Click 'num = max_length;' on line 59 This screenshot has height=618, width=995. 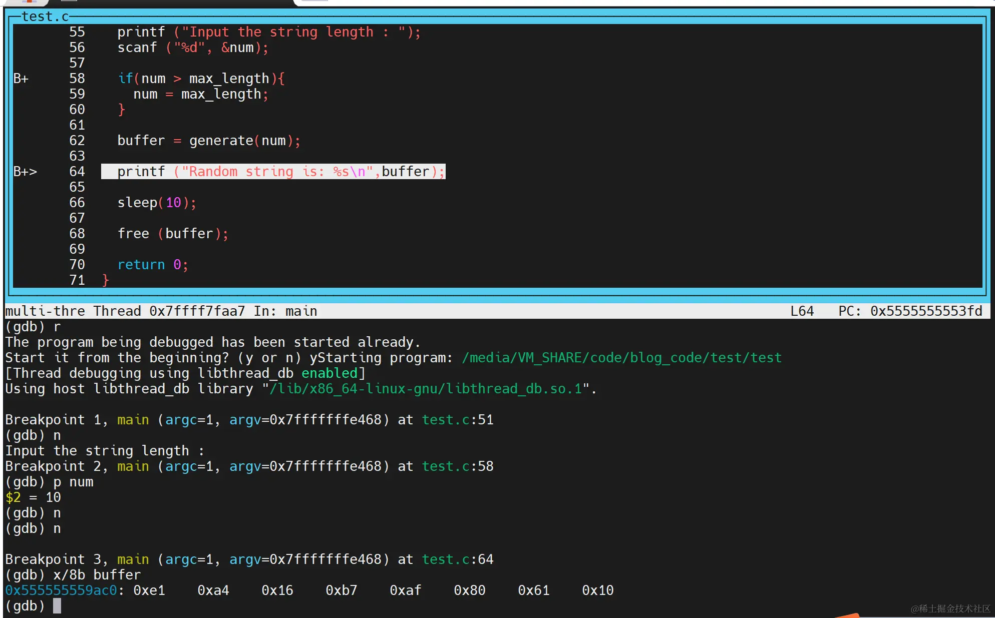(201, 94)
